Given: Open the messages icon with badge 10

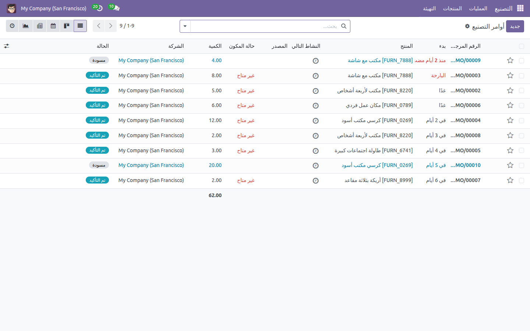Looking at the screenshot, I should 115,8.
